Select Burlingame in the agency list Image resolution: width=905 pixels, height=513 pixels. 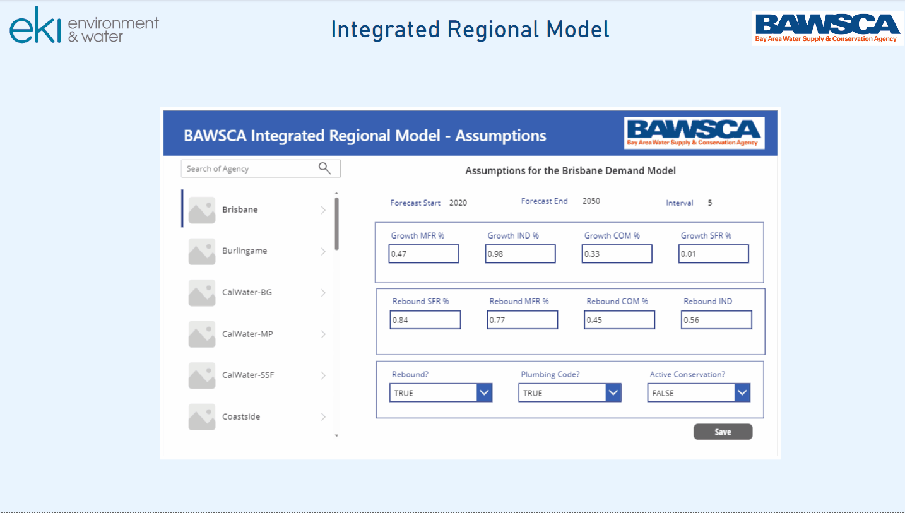(257, 251)
